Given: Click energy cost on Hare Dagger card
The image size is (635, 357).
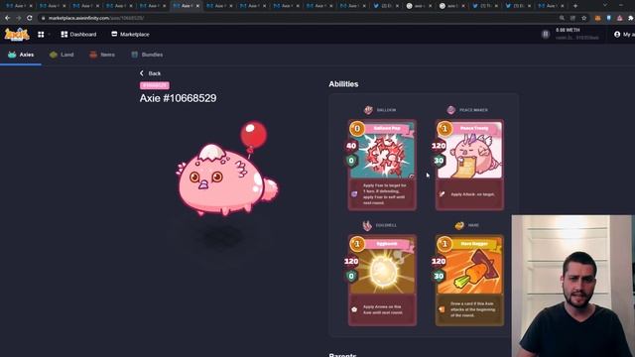Looking at the screenshot, I should pyautogui.click(x=444, y=244).
